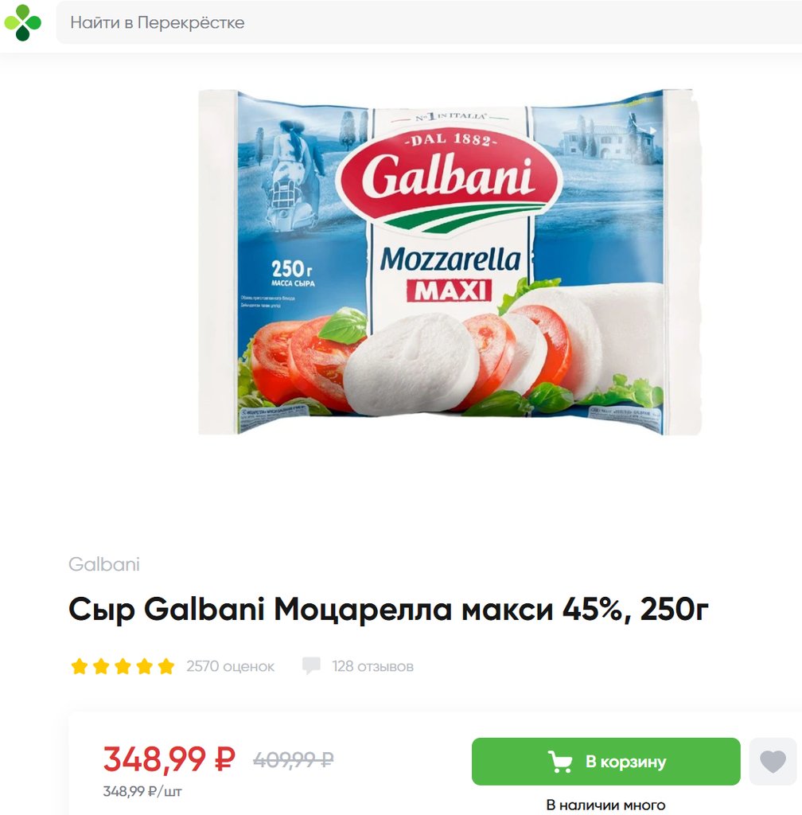
Task: Open the "2570 оценок" ratings link
Action: (x=230, y=666)
